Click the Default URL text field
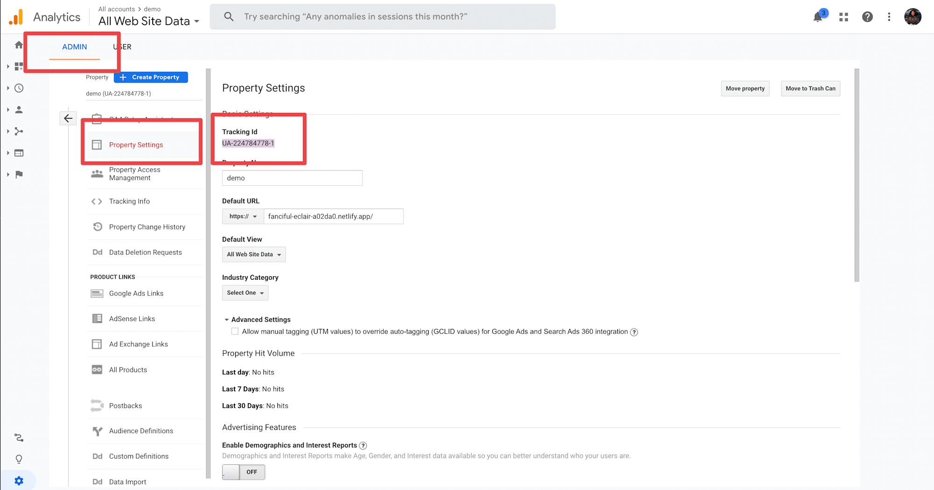Image resolution: width=934 pixels, height=490 pixels. tap(333, 217)
